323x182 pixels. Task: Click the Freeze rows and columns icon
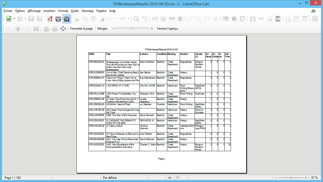(296, 19)
